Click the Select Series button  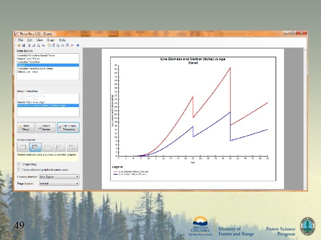46,128
